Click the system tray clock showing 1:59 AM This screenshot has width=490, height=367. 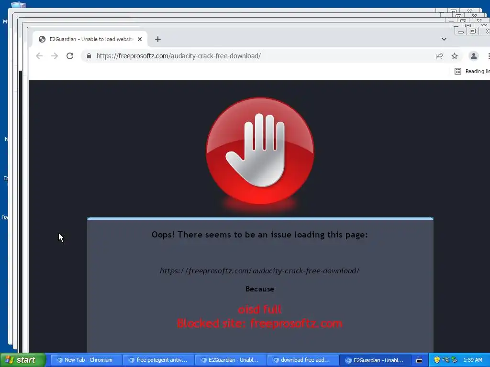click(x=473, y=360)
